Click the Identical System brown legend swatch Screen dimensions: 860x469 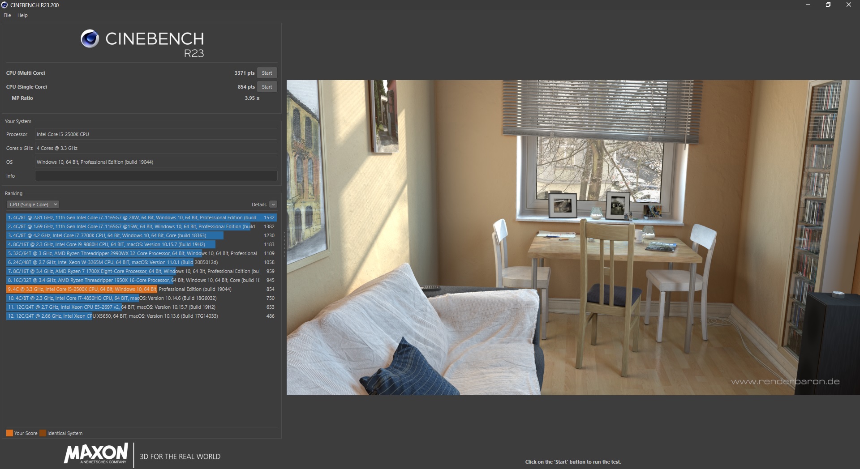tap(43, 433)
